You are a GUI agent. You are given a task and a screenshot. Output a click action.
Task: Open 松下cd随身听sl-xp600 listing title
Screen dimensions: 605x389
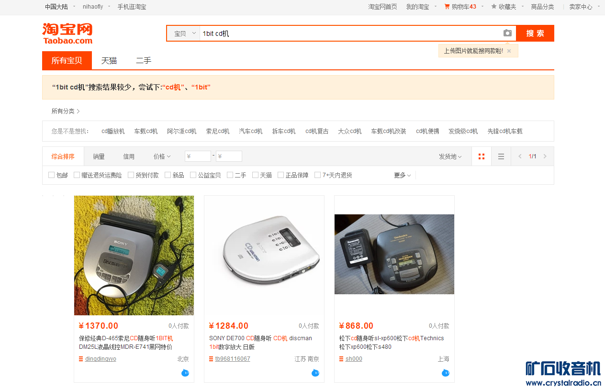click(x=392, y=343)
